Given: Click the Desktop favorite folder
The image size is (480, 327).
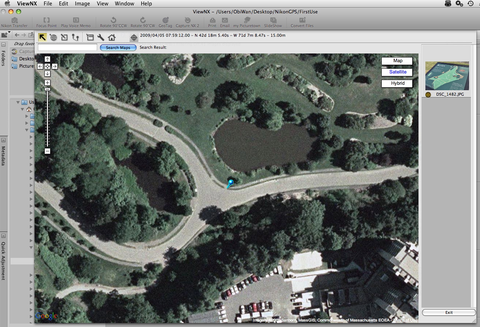Looking at the screenshot, I should point(23,59).
